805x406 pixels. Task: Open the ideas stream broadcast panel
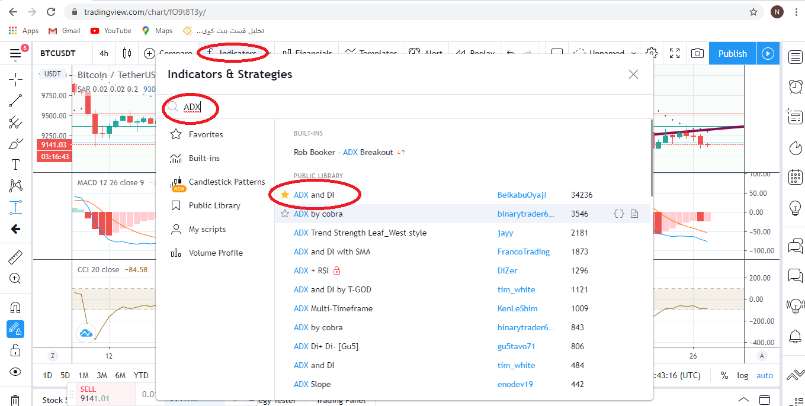point(796,306)
